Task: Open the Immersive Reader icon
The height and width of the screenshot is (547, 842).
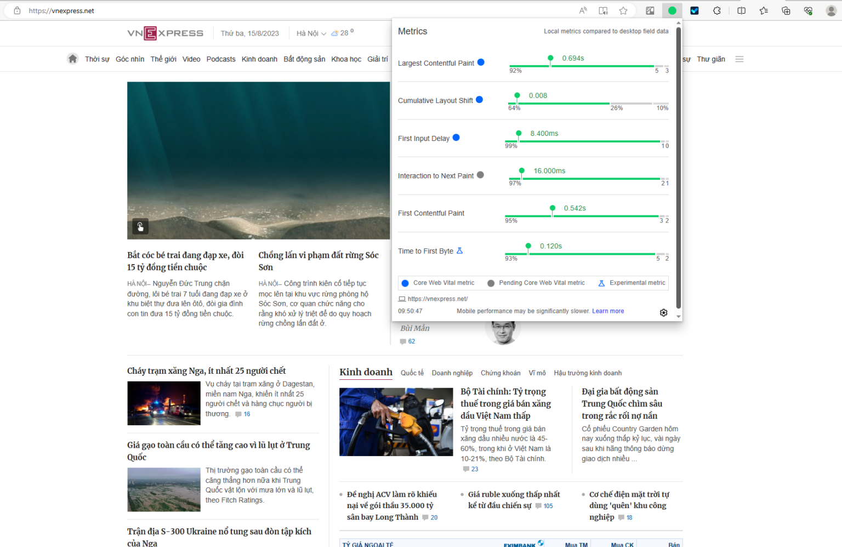Action: 603,10
